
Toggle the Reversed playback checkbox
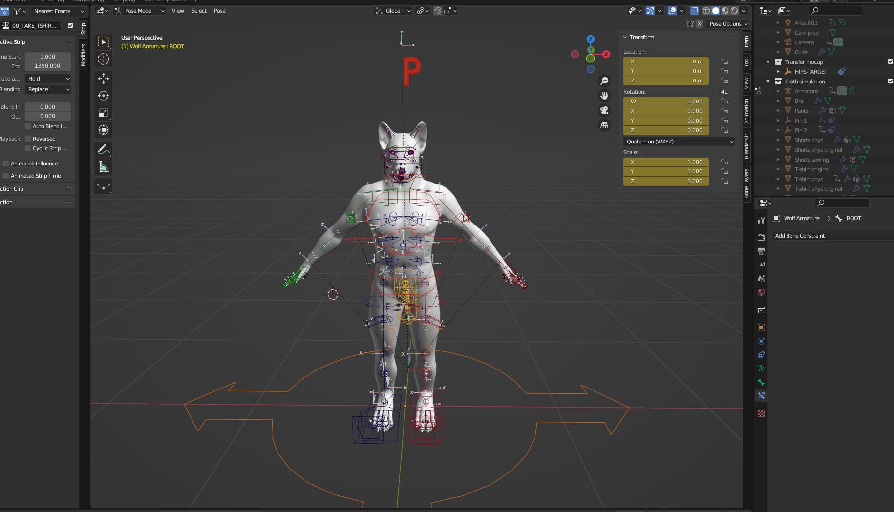coord(28,139)
